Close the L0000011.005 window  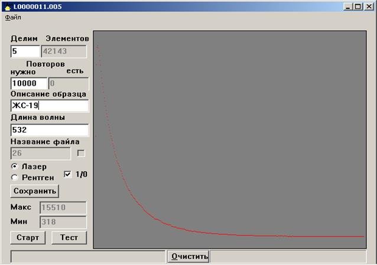pos(369,6)
